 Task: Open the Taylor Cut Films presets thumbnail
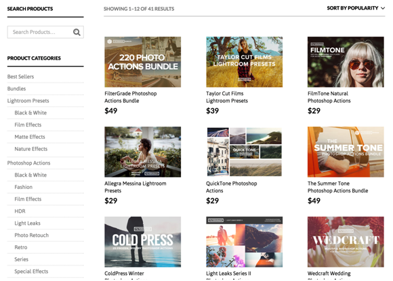click(x=245, y=62)
